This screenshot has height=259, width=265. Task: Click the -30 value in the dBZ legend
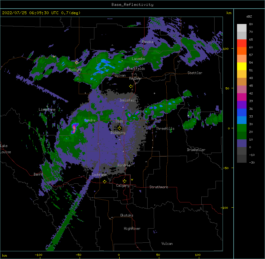[x=252, y=162]
